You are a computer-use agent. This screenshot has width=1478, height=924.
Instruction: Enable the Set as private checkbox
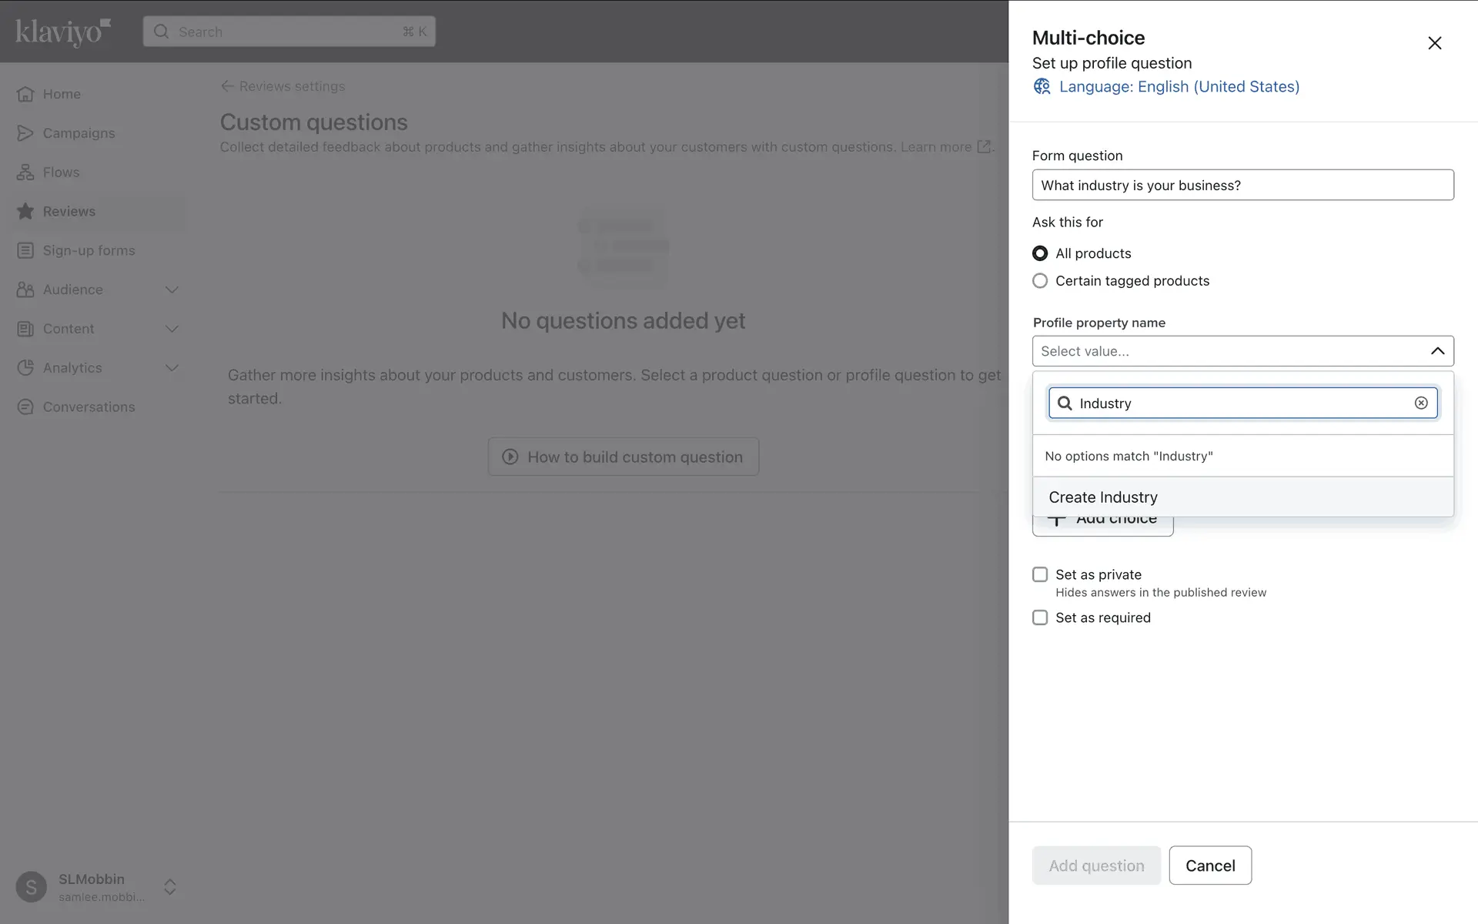(1040, 574)
